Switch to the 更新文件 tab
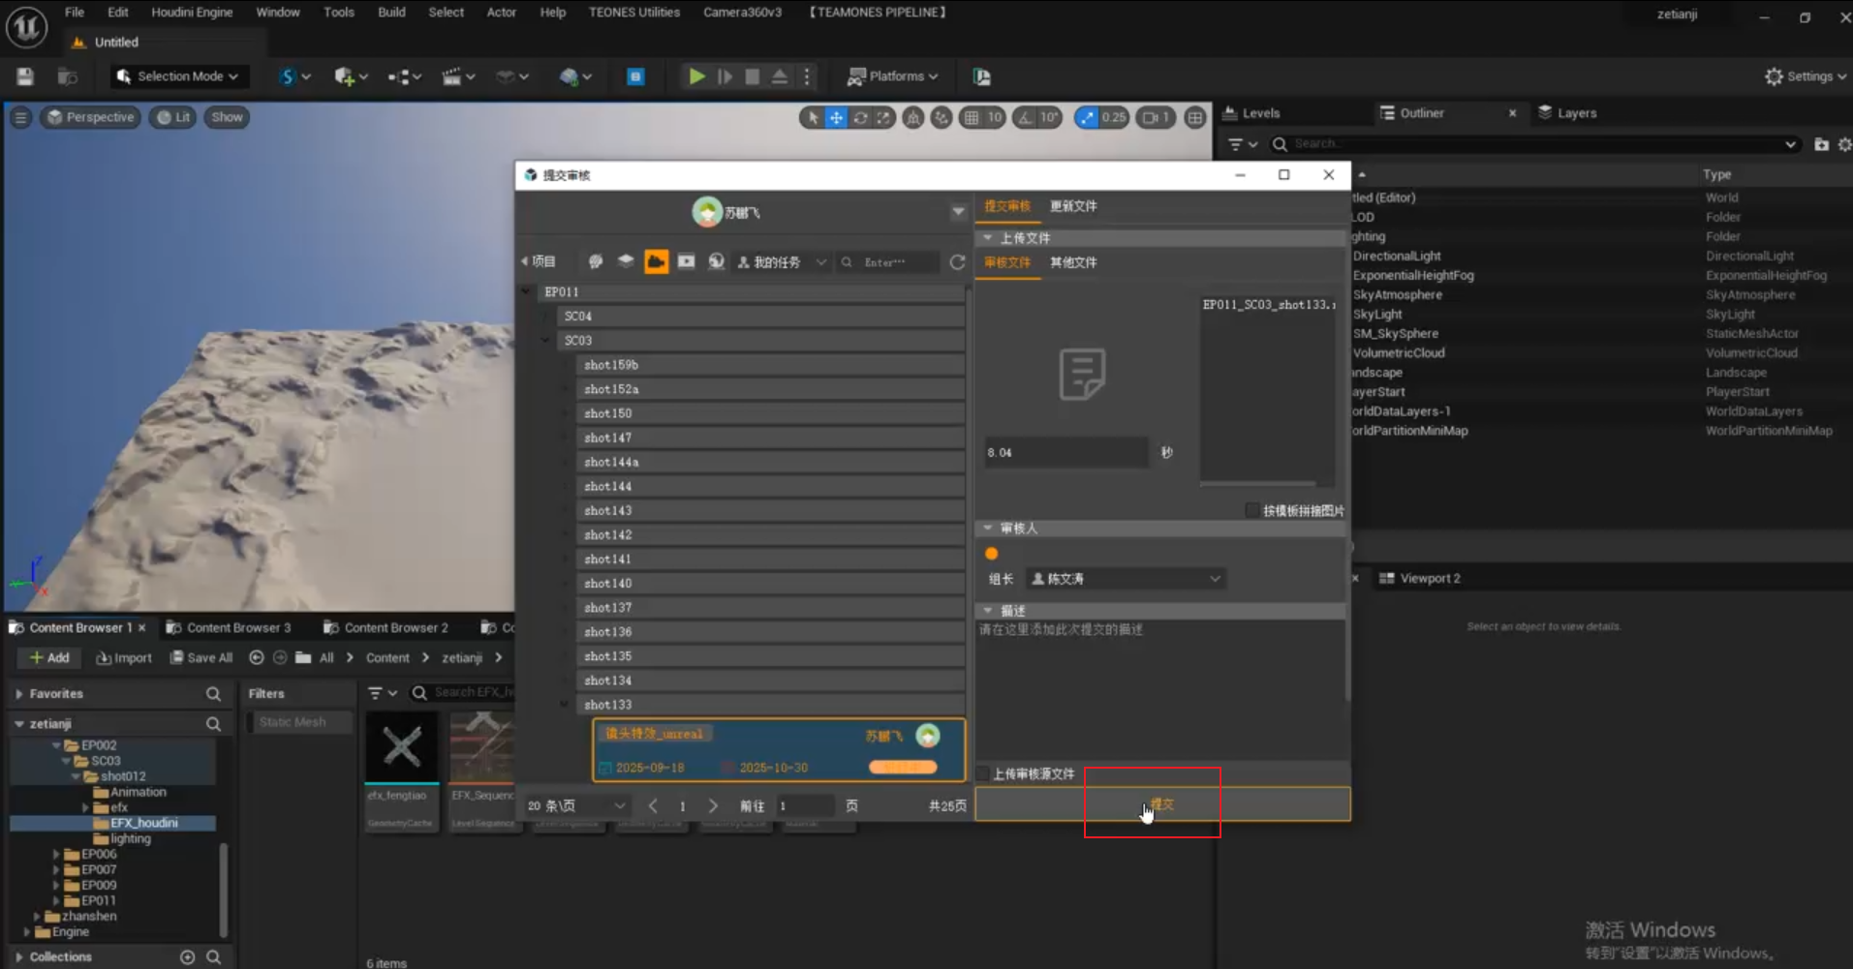1853x969 pixels. [1073, 206]
